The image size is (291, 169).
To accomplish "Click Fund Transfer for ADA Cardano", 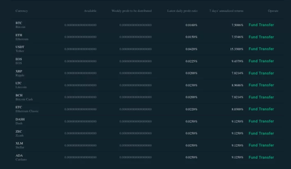I will (x=261, y=157).
